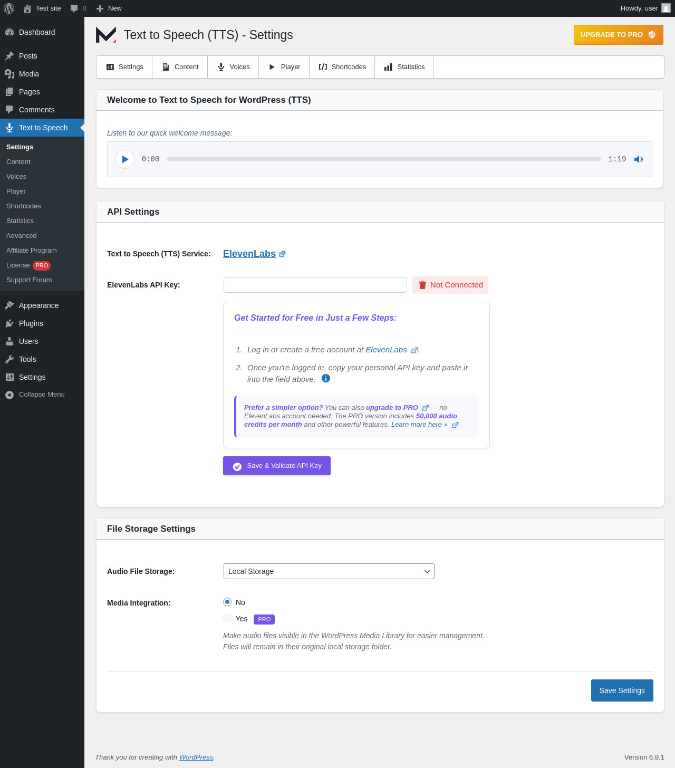Open the Voices submenu item
The height and width of the screenshot is (768, 675).
point(42,177)
